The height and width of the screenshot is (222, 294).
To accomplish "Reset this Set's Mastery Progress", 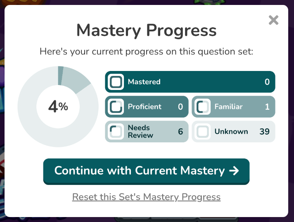I will point(146,197).
